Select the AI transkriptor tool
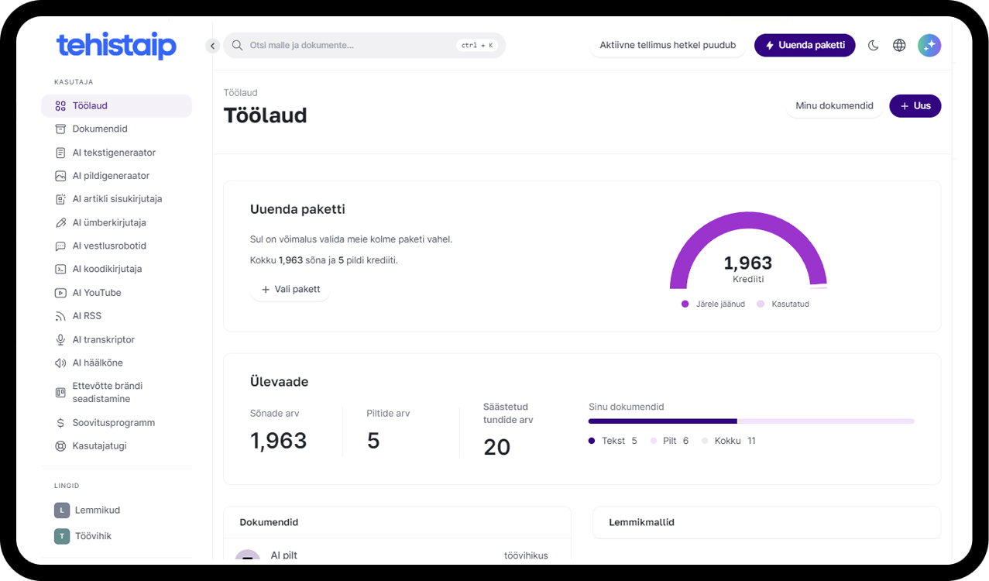This screenshot has width=989, height=581. pyautogui.click(x=103, y=339)
